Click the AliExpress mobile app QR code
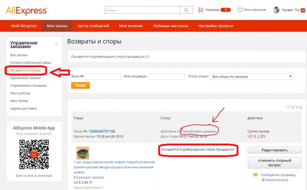The height and width of the screenshot is (190, 307). coord(34,155)
